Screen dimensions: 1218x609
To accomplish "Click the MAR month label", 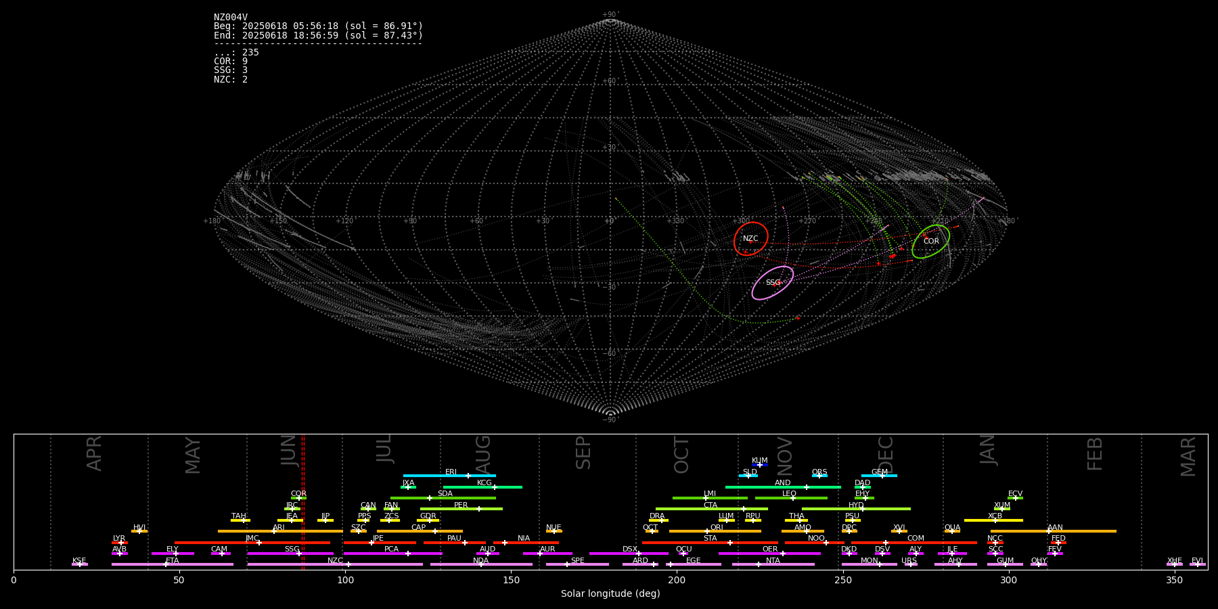I will pyautogui.click(x=1188, y=456).
